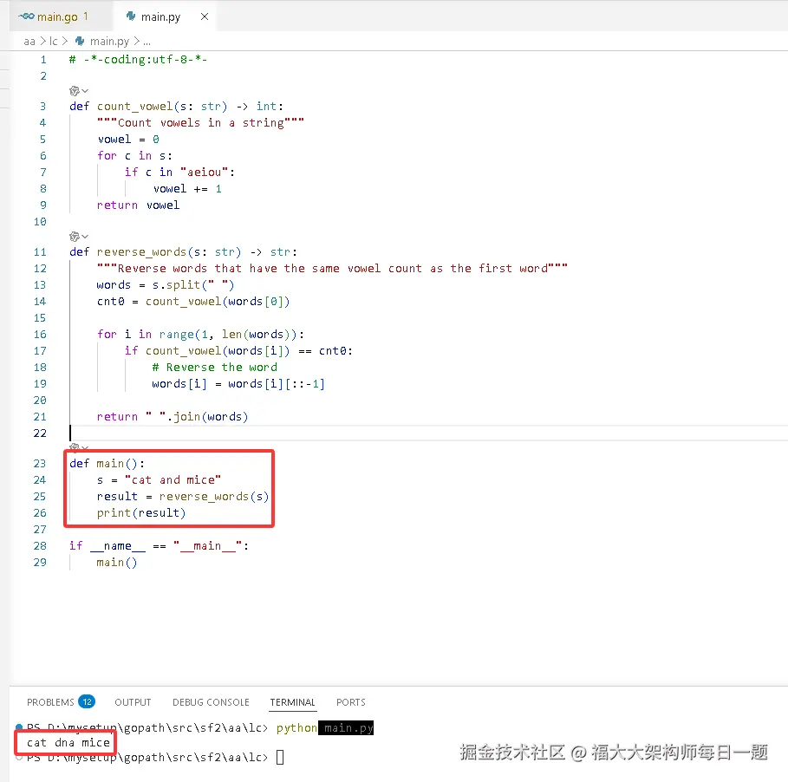Screen dimensions: 788x782
Task: Click the main.py breadcrumb item
Action: click(109, 42)
